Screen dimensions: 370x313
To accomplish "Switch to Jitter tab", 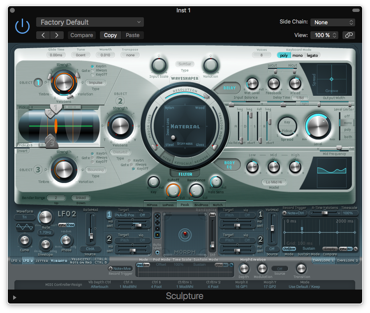I will click(x=42, y=261).
